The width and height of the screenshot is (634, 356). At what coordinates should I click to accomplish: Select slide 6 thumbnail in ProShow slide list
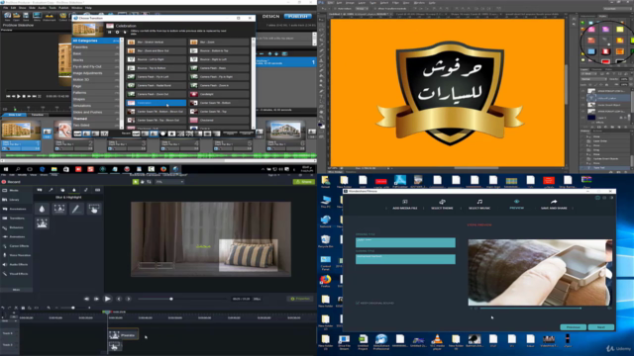click(285, 131)
